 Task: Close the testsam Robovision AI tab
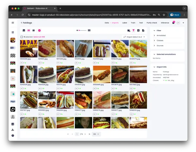click(55, 8)
